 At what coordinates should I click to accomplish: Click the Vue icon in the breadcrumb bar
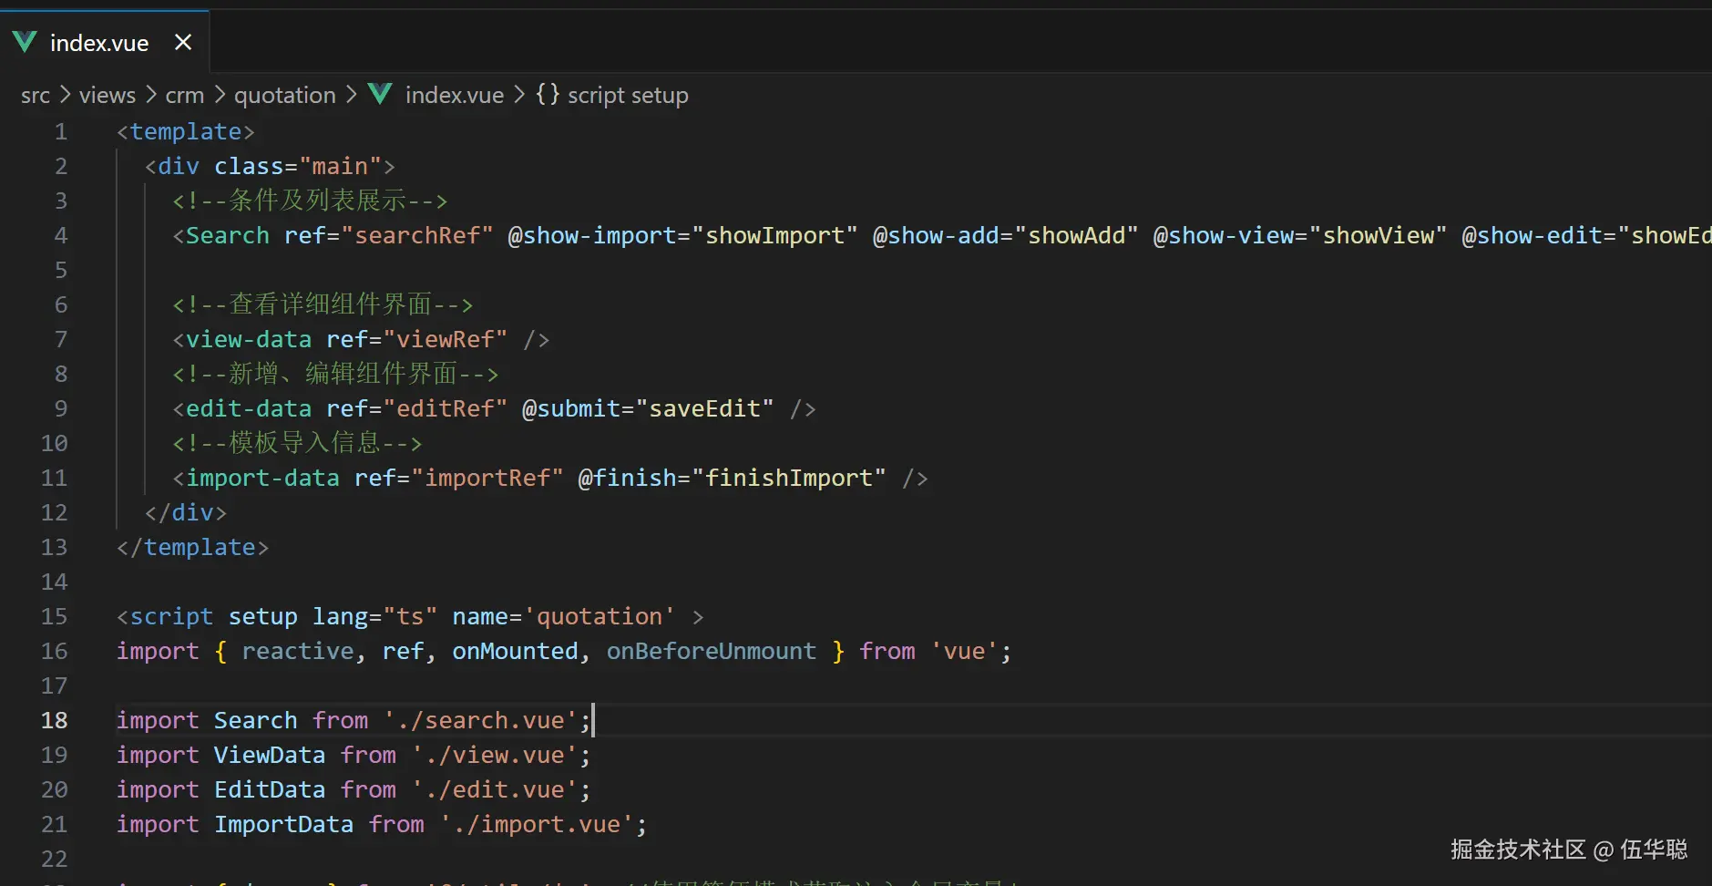tap(380, 94)
